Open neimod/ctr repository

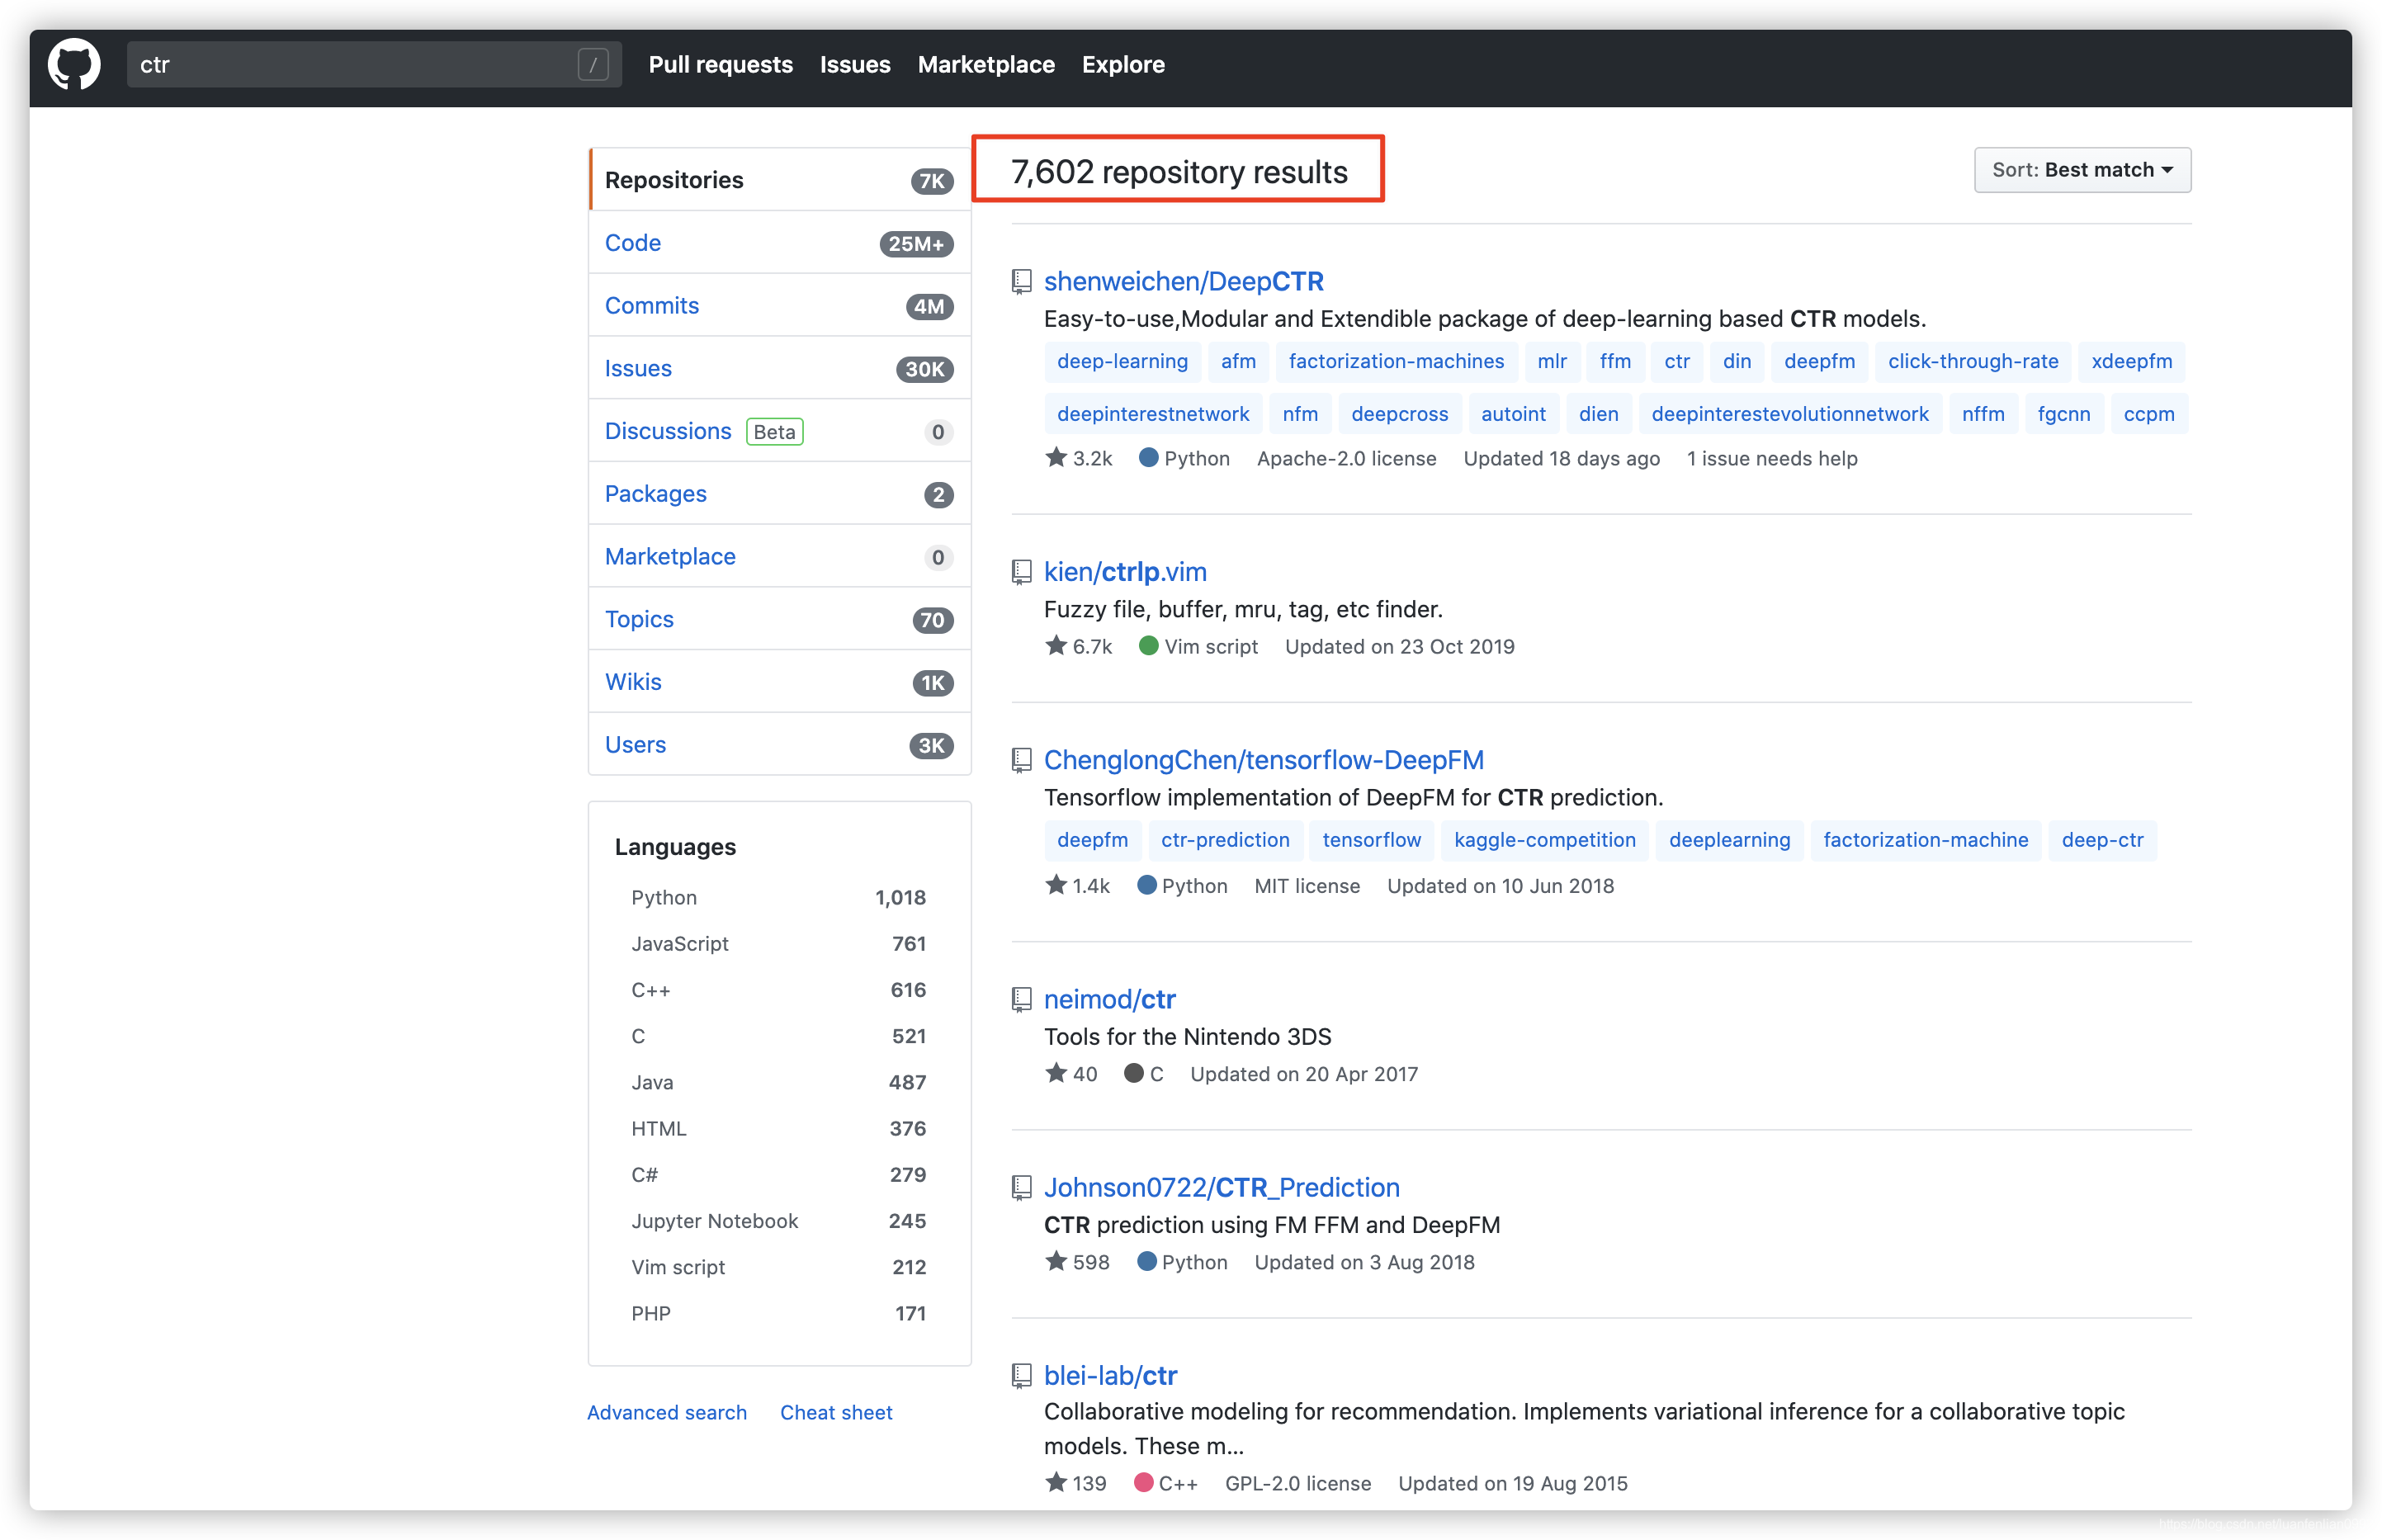(x=1110, y=999)
